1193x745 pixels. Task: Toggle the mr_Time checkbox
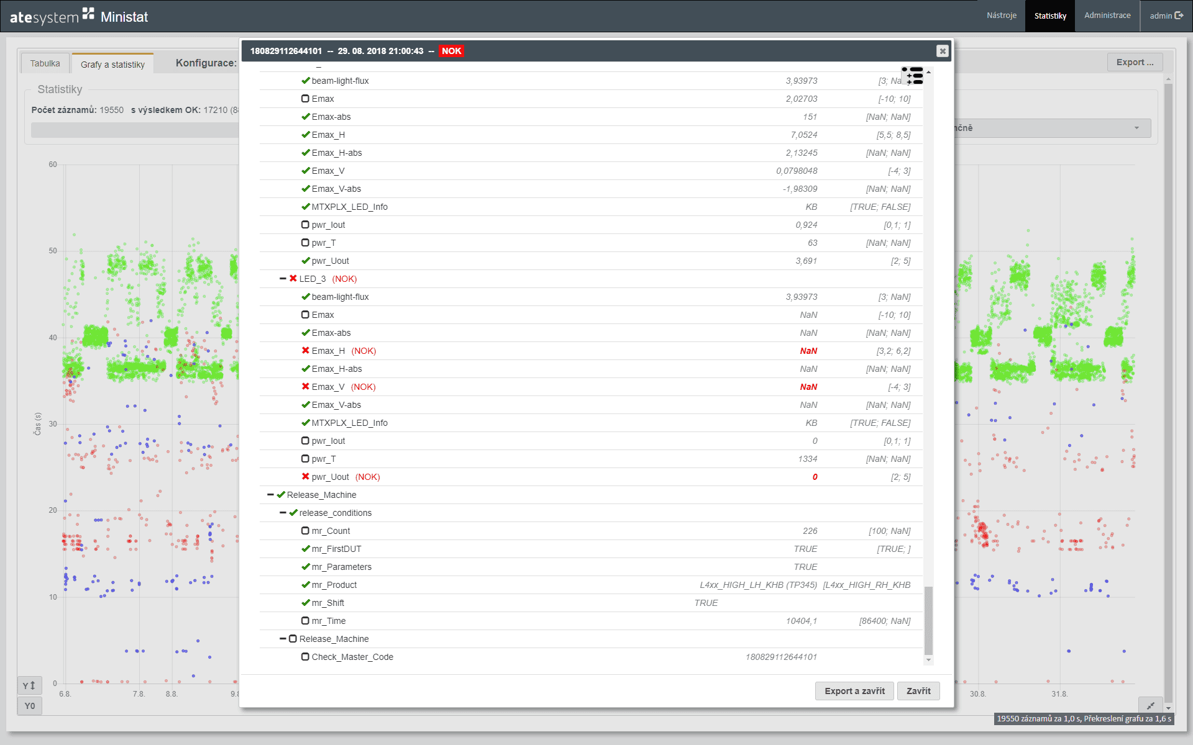pyautogui.click(x=305, y=621)
